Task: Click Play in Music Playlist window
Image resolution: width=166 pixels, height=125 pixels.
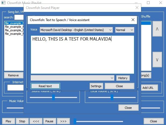Action: click(8, 121)
